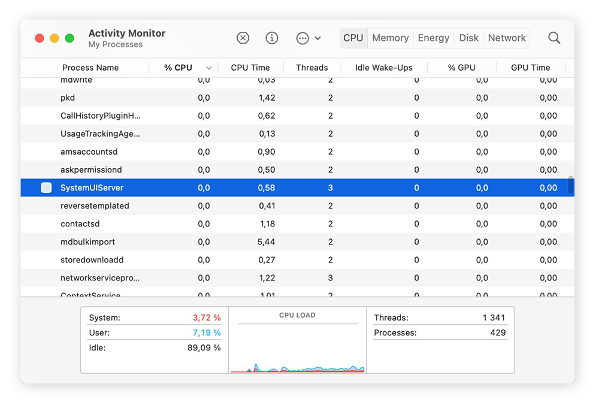Switch to the Network tab
The height and width of the screenshot is (408, 599).
507,38
